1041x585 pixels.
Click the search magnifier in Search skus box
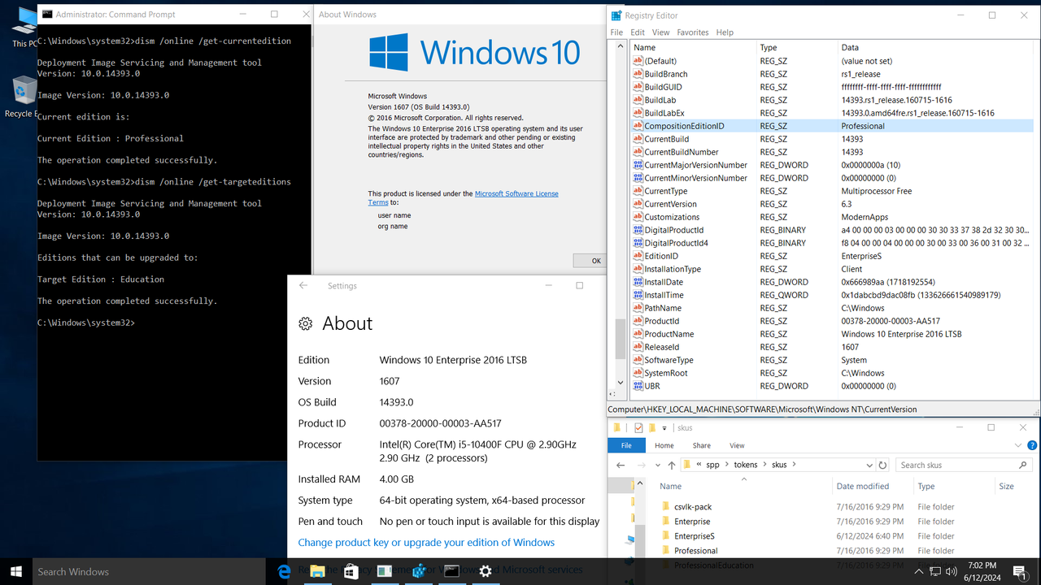click(x=1023, y=465)
